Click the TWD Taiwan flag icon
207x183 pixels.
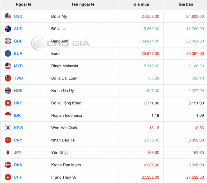pos(7,78)
